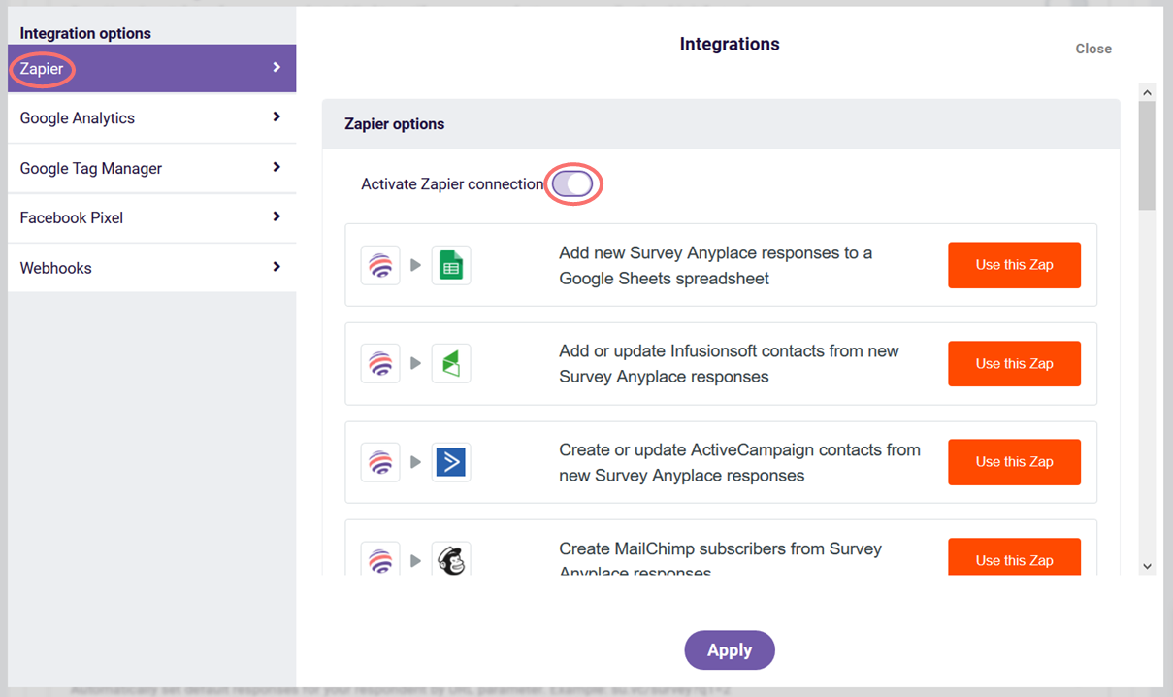The width and height of the screenshot is (1173, 697).
Task: Click the arrow triangle in the Infusionsoft zap row
Action: [415, 364]
